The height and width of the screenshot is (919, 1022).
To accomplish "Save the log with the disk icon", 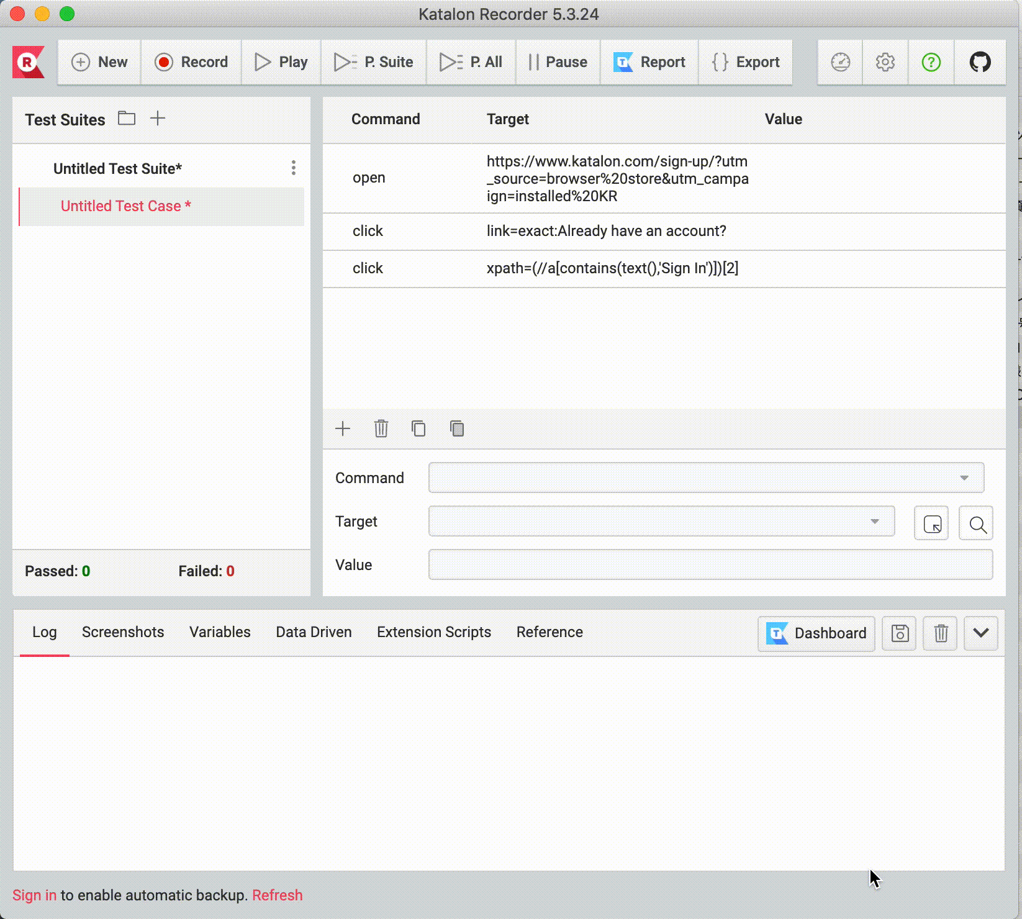I will tap(900, 633).
